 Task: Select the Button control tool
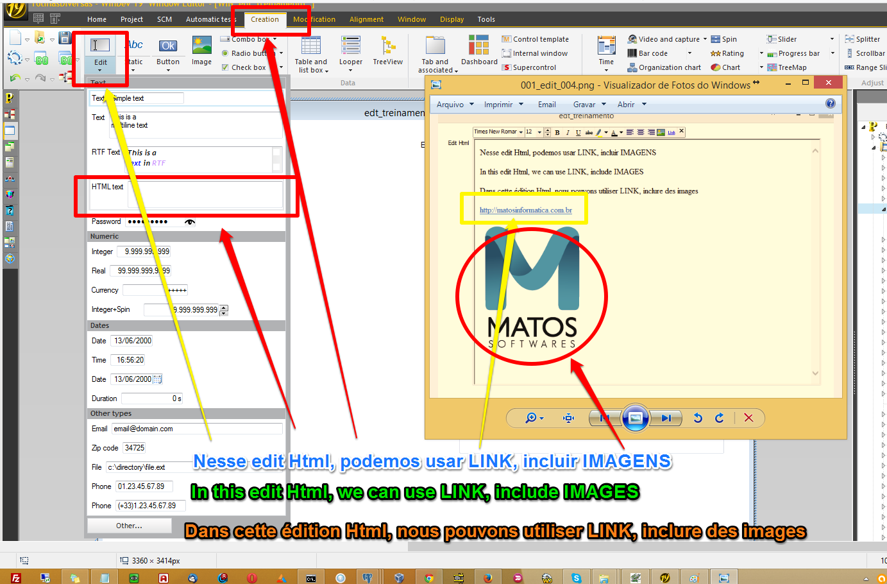(168, 51)
